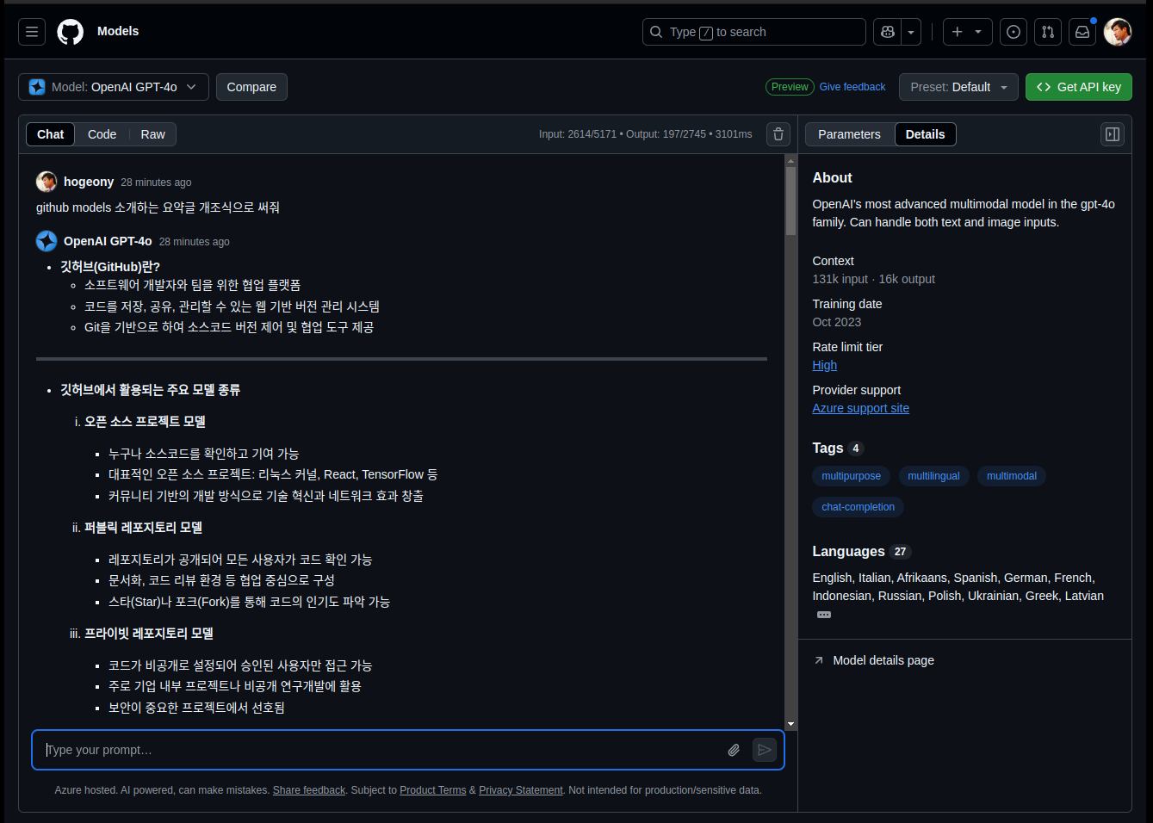Click the Models page title
1153x823 pixels.
point(118,31)
